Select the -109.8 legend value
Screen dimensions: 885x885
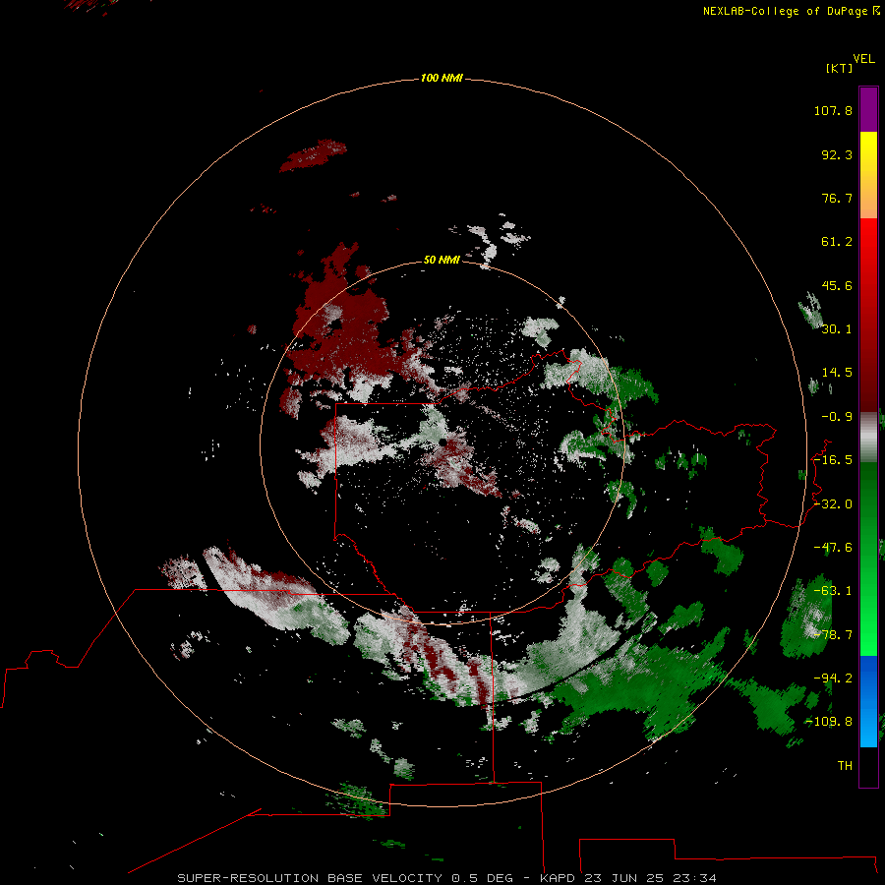click(830, 722)
